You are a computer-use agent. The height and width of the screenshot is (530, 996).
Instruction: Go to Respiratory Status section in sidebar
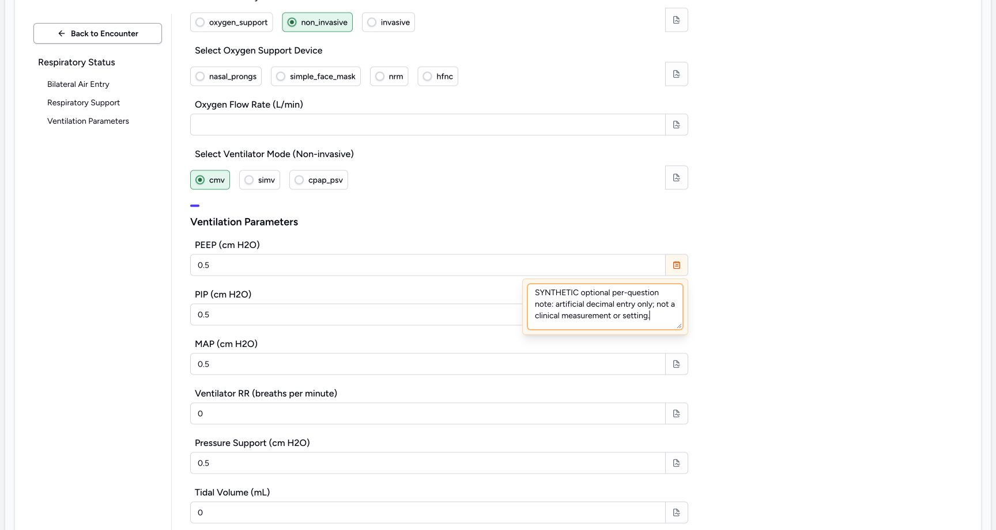pos(77,62)
